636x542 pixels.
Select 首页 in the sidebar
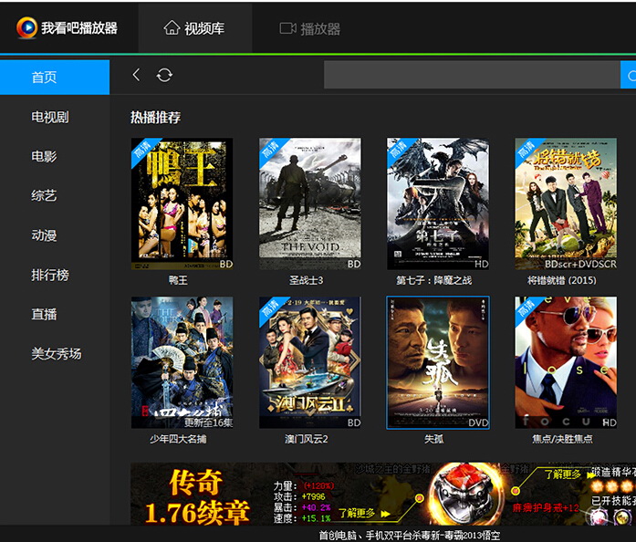(x=55, y=77)
